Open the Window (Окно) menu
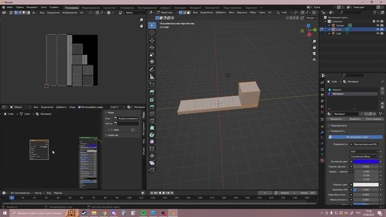Screen dimensions: 386x217 pyautogui.click(x=43, y=7)
